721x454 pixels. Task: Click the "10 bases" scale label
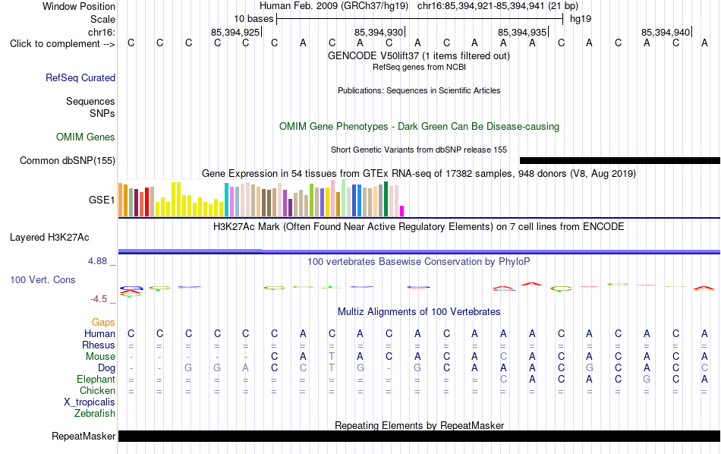(x=253, y=19)
